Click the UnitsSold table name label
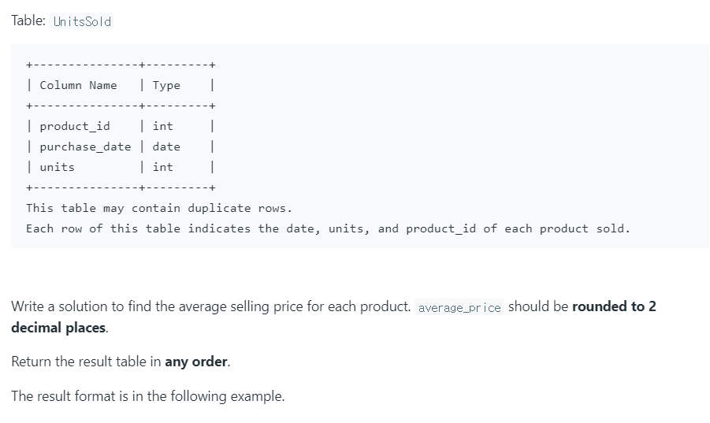The width and height of the screenshot is (710, 423). 82,21
